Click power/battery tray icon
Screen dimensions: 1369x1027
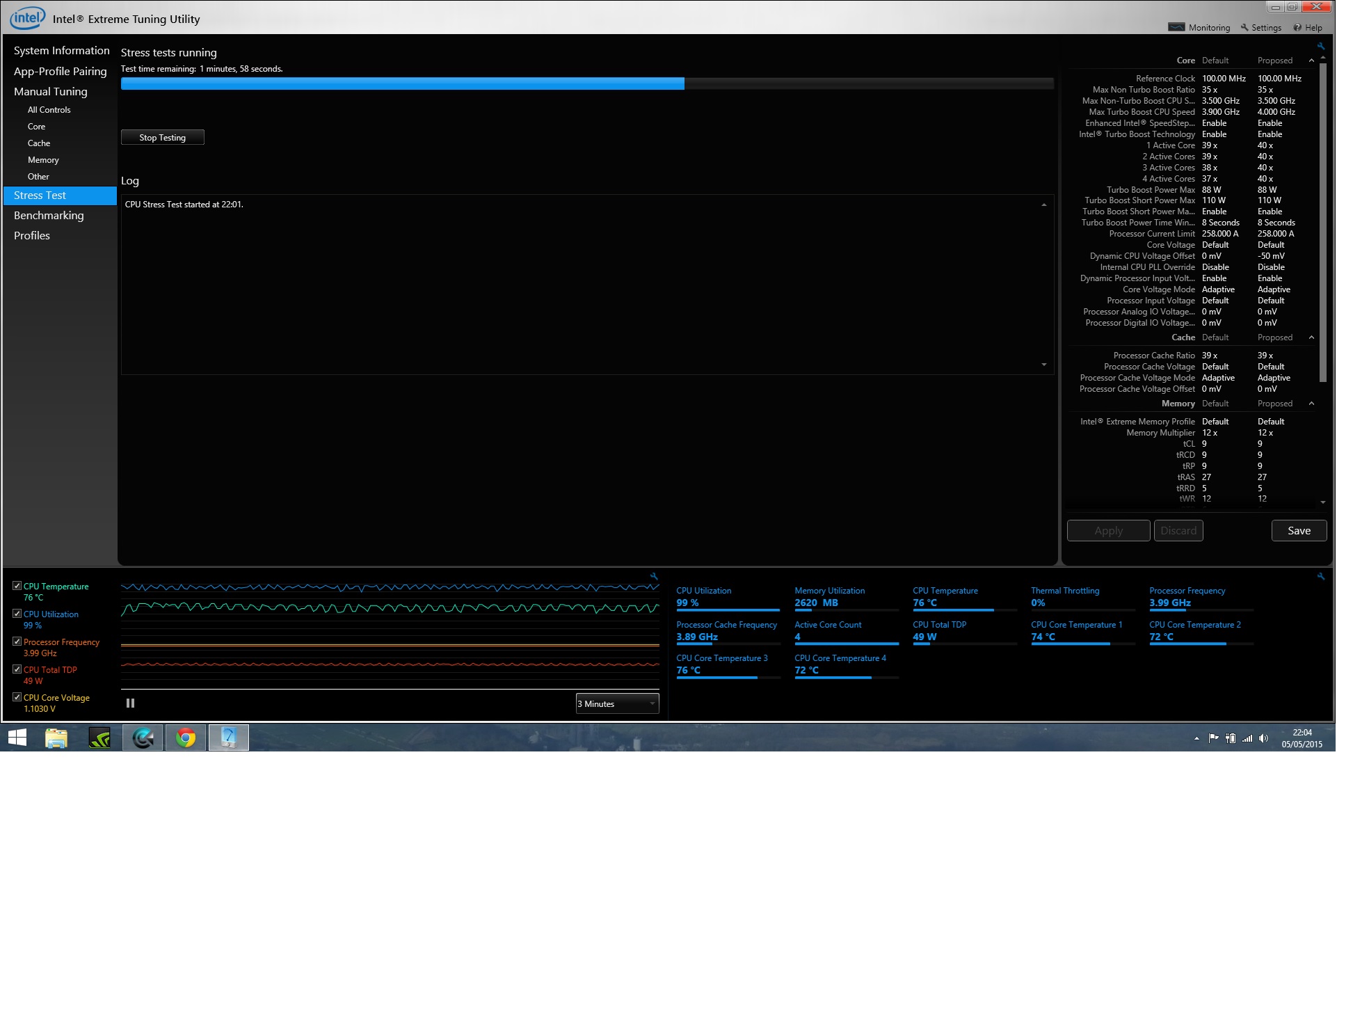(1230, 738)
